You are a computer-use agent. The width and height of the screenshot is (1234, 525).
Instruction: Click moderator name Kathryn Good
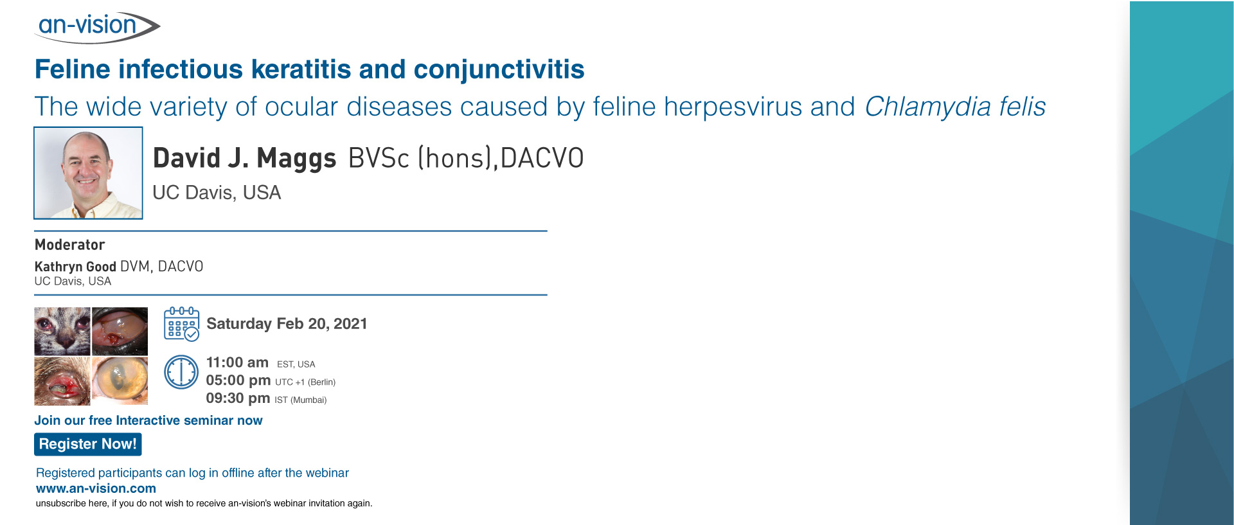click(75, 267)
